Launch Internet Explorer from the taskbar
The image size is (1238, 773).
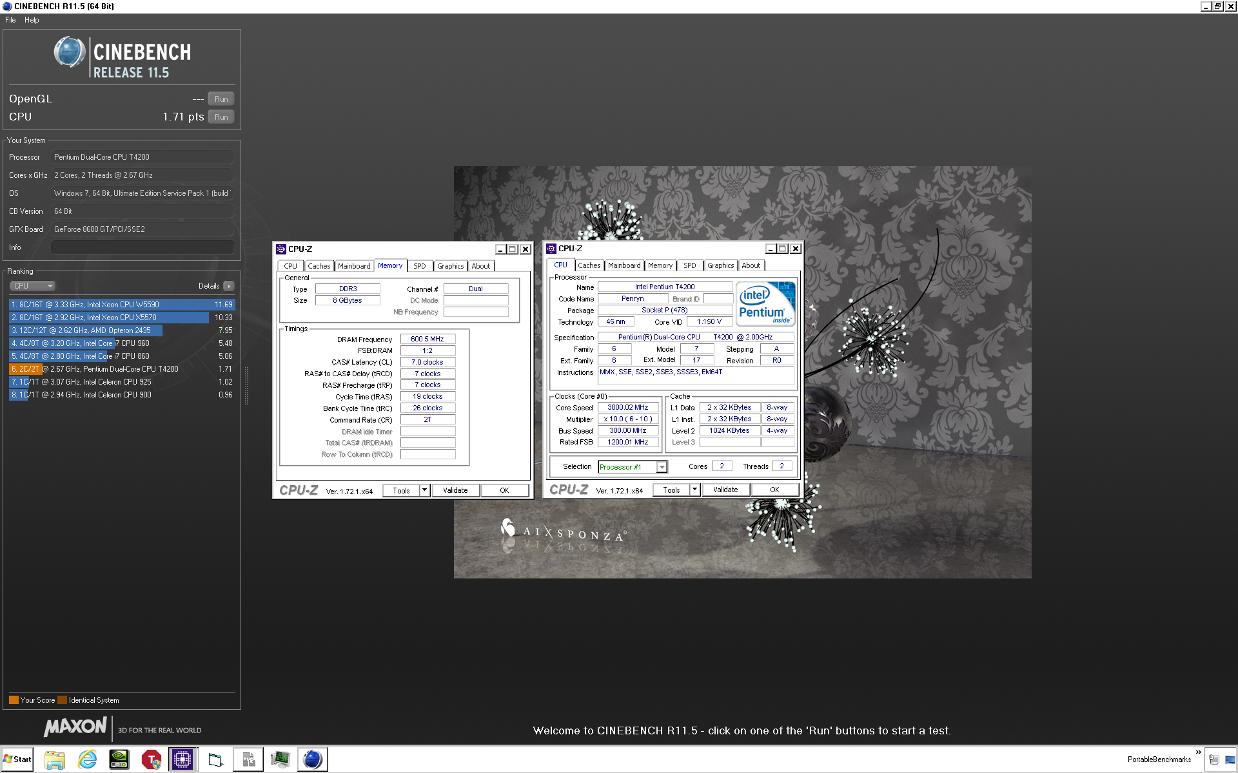pyautogui.click(x=87, y=759)
